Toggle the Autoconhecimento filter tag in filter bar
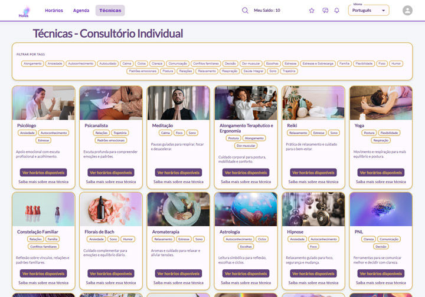The width and height of the screenshot is (425, 297). click(81, 64)
